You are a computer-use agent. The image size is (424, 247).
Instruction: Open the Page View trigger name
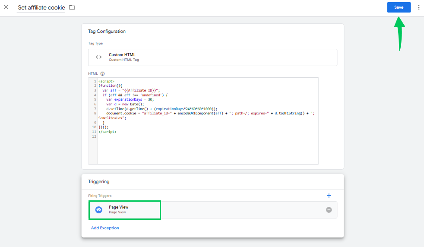point(118,207)
